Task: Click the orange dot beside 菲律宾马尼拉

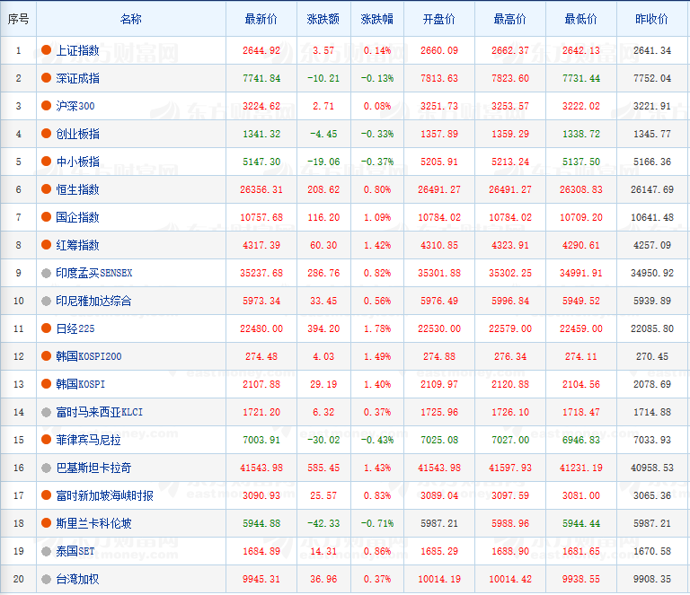Action: click(46, 440)
